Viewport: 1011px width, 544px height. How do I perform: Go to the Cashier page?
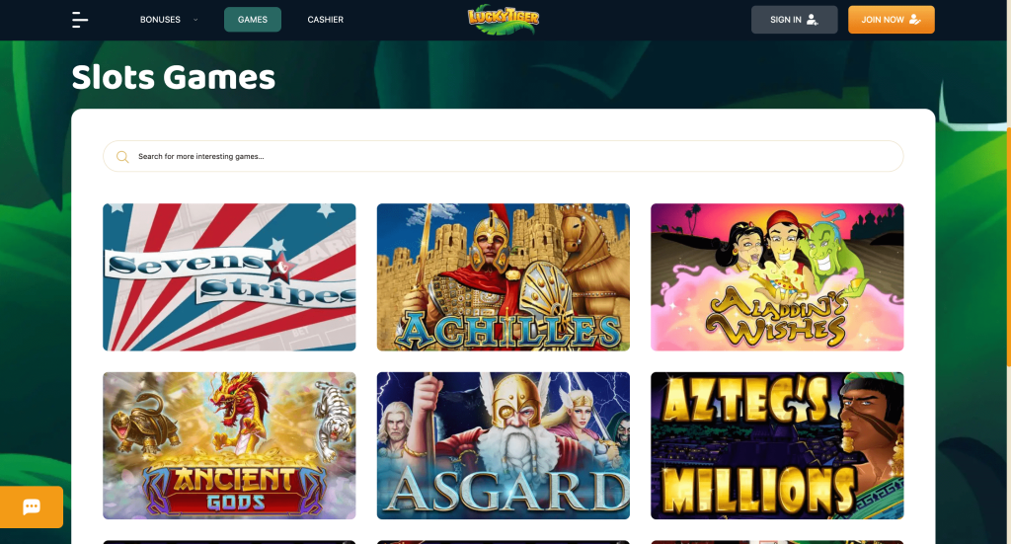click(326, 20)
